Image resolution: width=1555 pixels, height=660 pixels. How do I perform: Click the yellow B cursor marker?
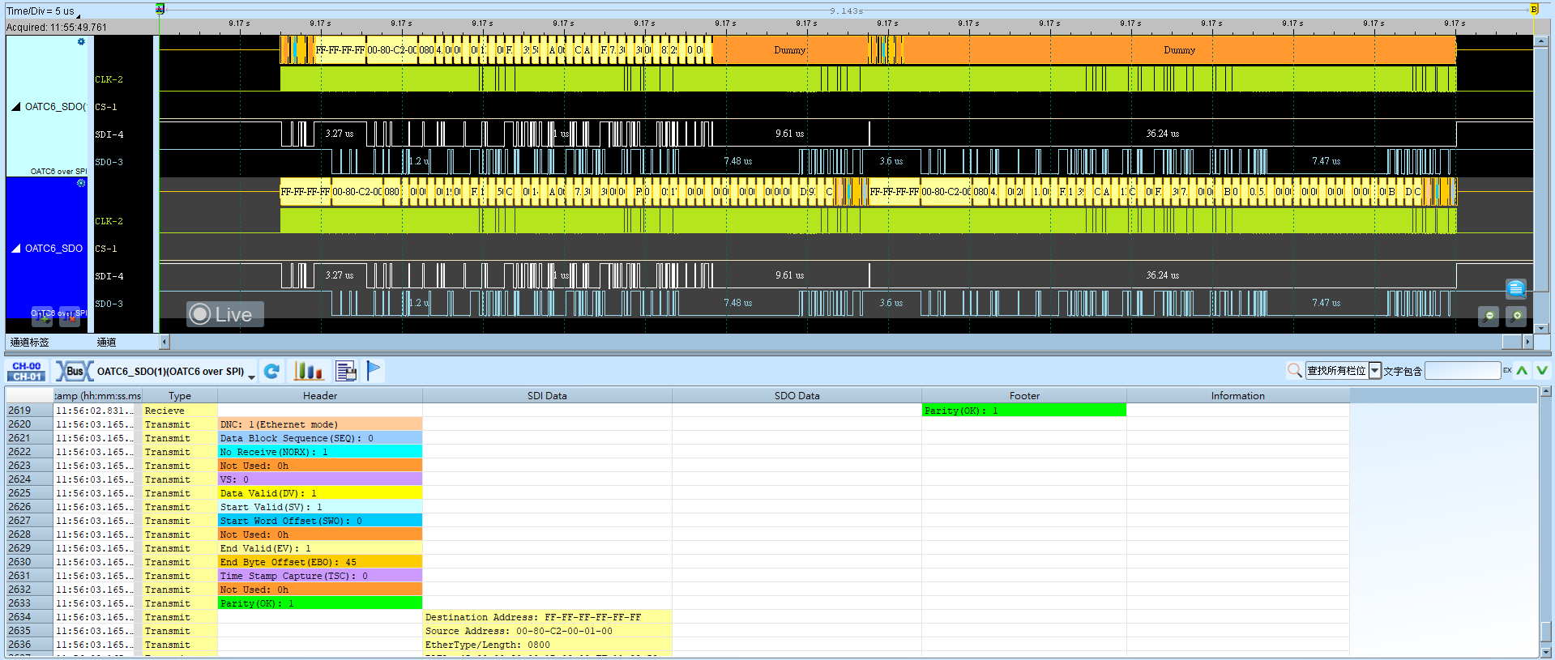[x=1534, y=9]
